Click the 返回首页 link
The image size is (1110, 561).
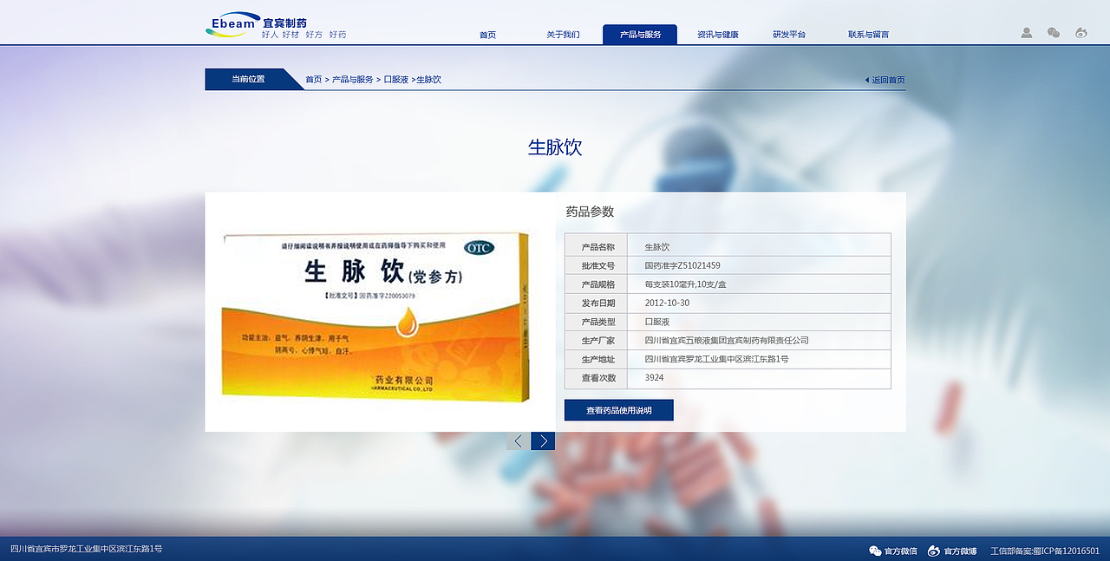click(885, 80)
